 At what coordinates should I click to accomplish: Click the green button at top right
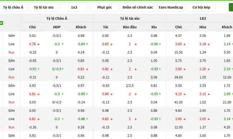point(231,7)
